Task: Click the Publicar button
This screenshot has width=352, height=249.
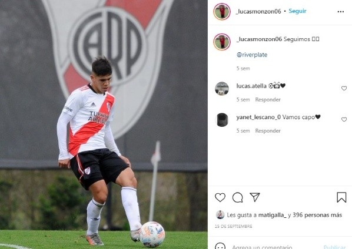Action: tap(334, 247)
